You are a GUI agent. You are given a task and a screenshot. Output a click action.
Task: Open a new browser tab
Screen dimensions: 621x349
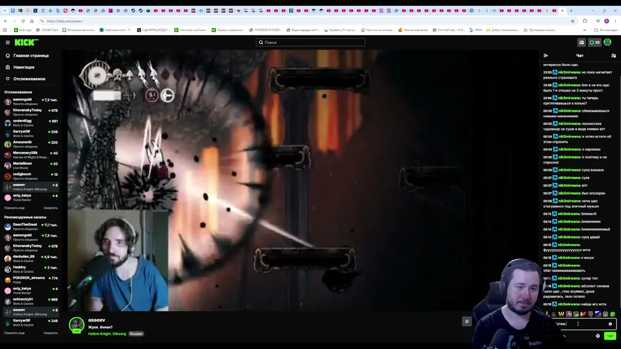pyautogui.click(x=571, y=11)
